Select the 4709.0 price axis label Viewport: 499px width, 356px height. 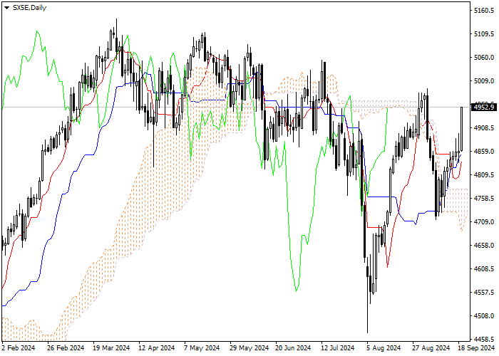pyautogui.click(x=484, y=222)
